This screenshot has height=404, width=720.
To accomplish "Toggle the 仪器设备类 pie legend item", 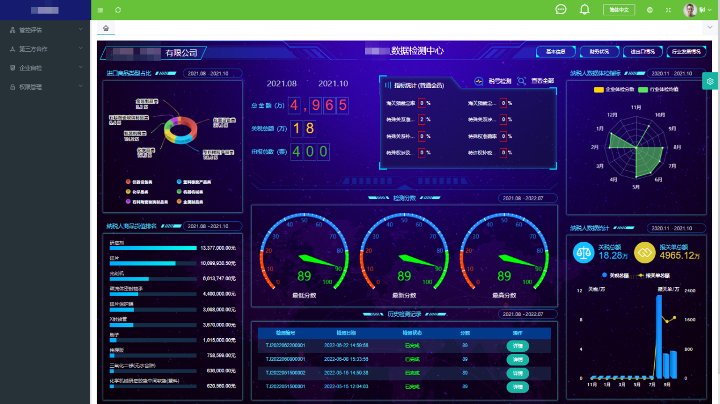I will coord(140,182).
